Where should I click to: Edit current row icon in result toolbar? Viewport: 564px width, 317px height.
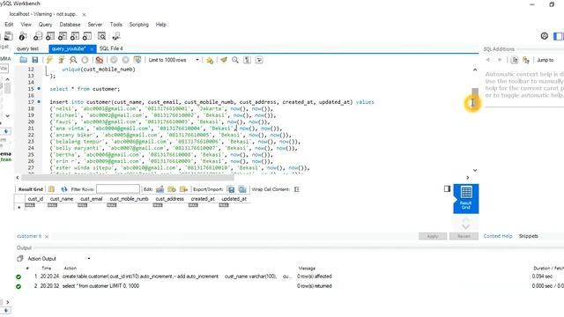pyautogui.click(x=160, y=189)
